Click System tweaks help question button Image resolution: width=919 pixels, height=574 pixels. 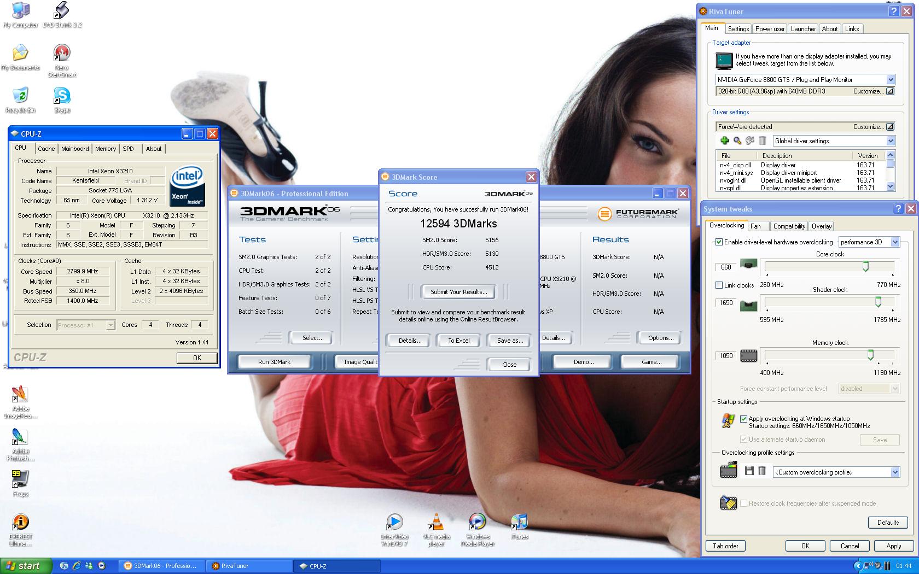pyautogui.click(x=898, y=208)
